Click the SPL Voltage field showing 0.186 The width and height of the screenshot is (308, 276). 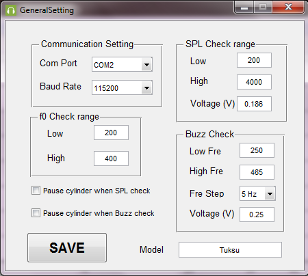pos(254,104)
